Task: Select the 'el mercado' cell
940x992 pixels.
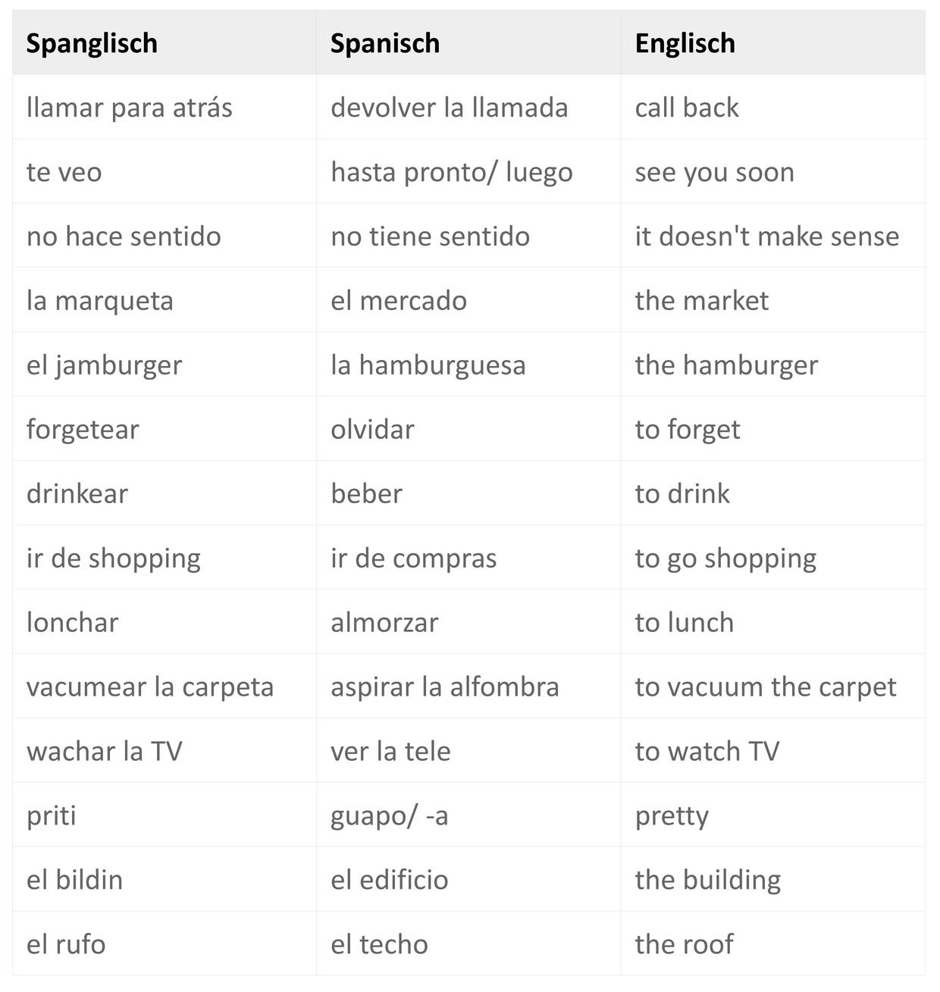Action: (x=399, y=301)
